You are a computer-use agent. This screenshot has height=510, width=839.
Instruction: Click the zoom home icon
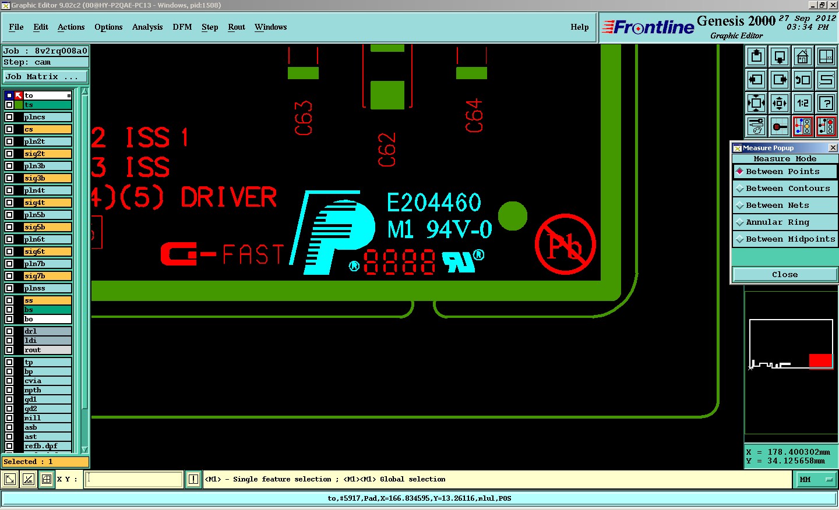[x=803, y=56]
